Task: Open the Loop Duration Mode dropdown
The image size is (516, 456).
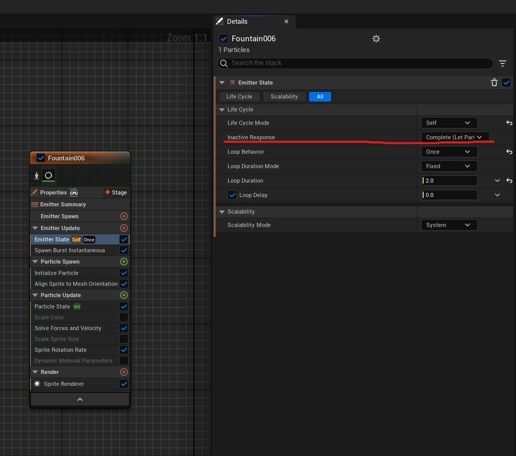Action: point(448,166)
